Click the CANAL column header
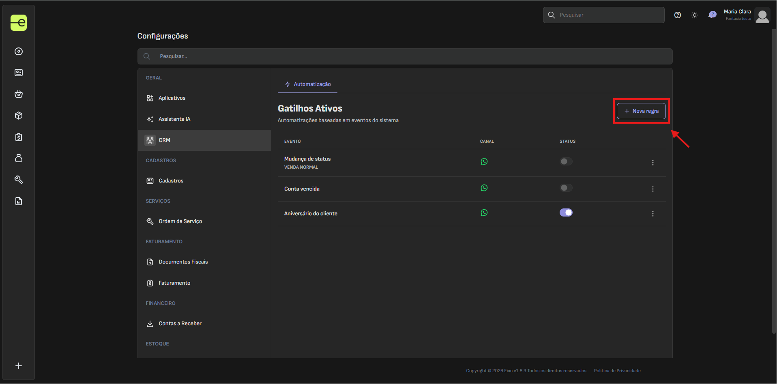This screenshot has height=384, width=777. tap(487, 142)
